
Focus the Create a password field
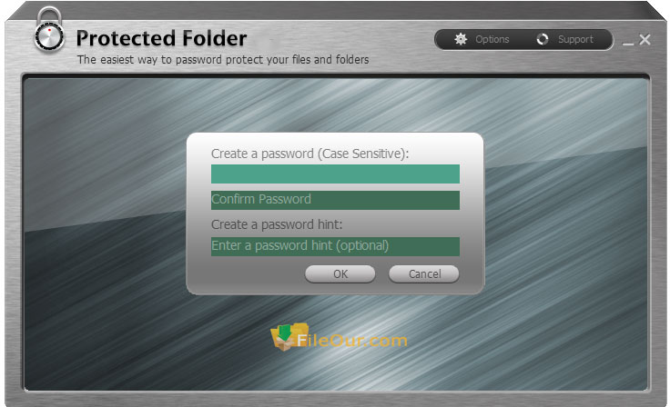335,174
